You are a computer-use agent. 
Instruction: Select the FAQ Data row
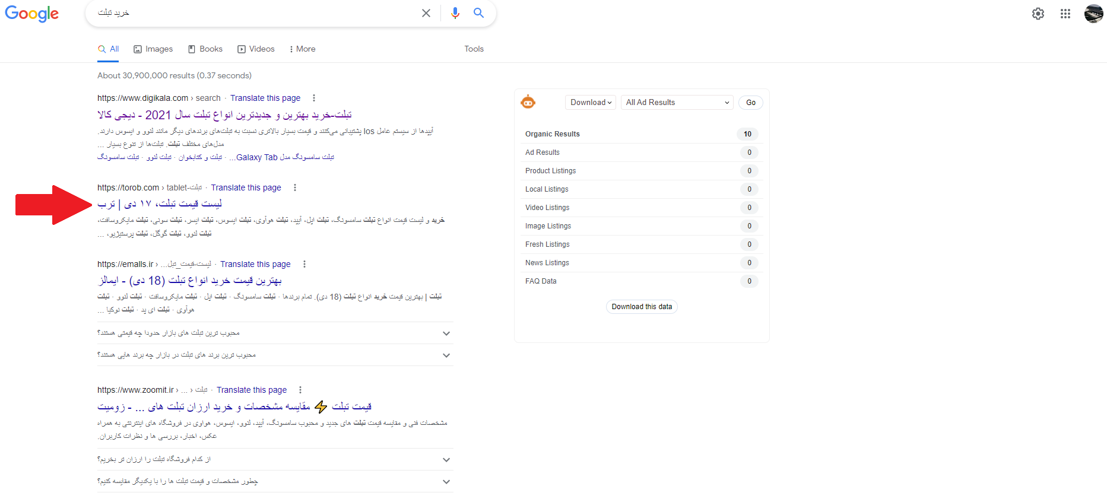click(641, 281)
